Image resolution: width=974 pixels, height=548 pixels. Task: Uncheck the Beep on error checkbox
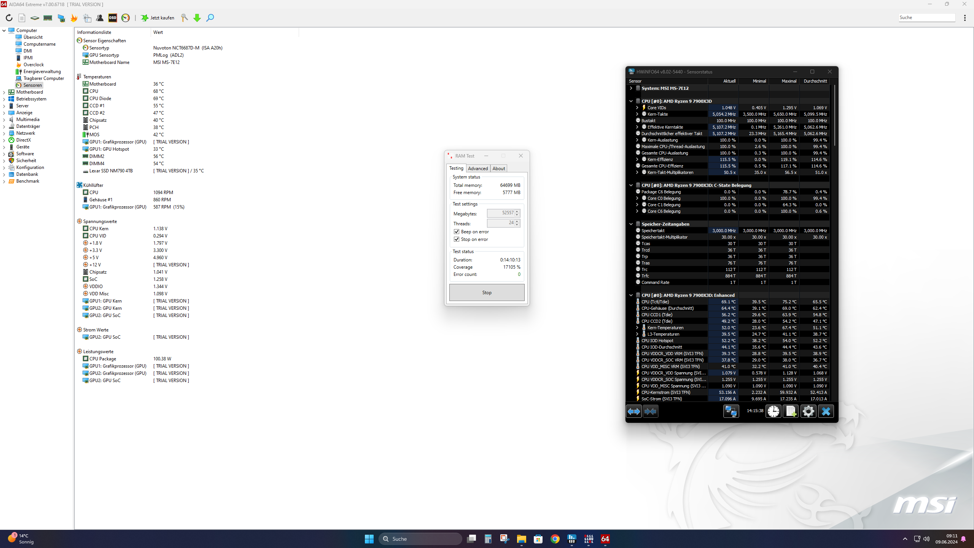(x=457, y=232)
